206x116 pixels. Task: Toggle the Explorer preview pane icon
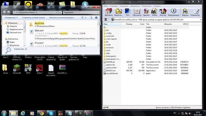coord(91,17)
